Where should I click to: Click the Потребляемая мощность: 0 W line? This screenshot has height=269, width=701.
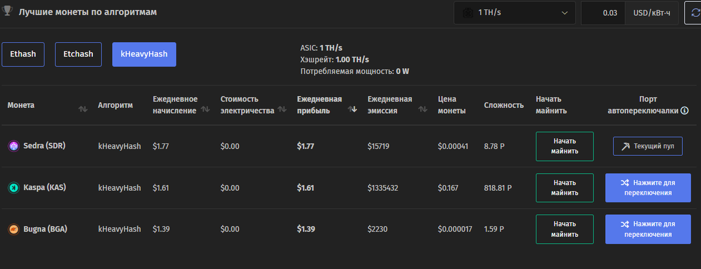click(x=355, y=72)
